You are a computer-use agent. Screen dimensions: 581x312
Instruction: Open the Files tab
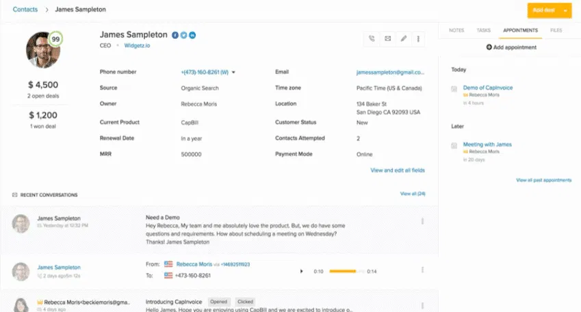(x=556, y=31)
